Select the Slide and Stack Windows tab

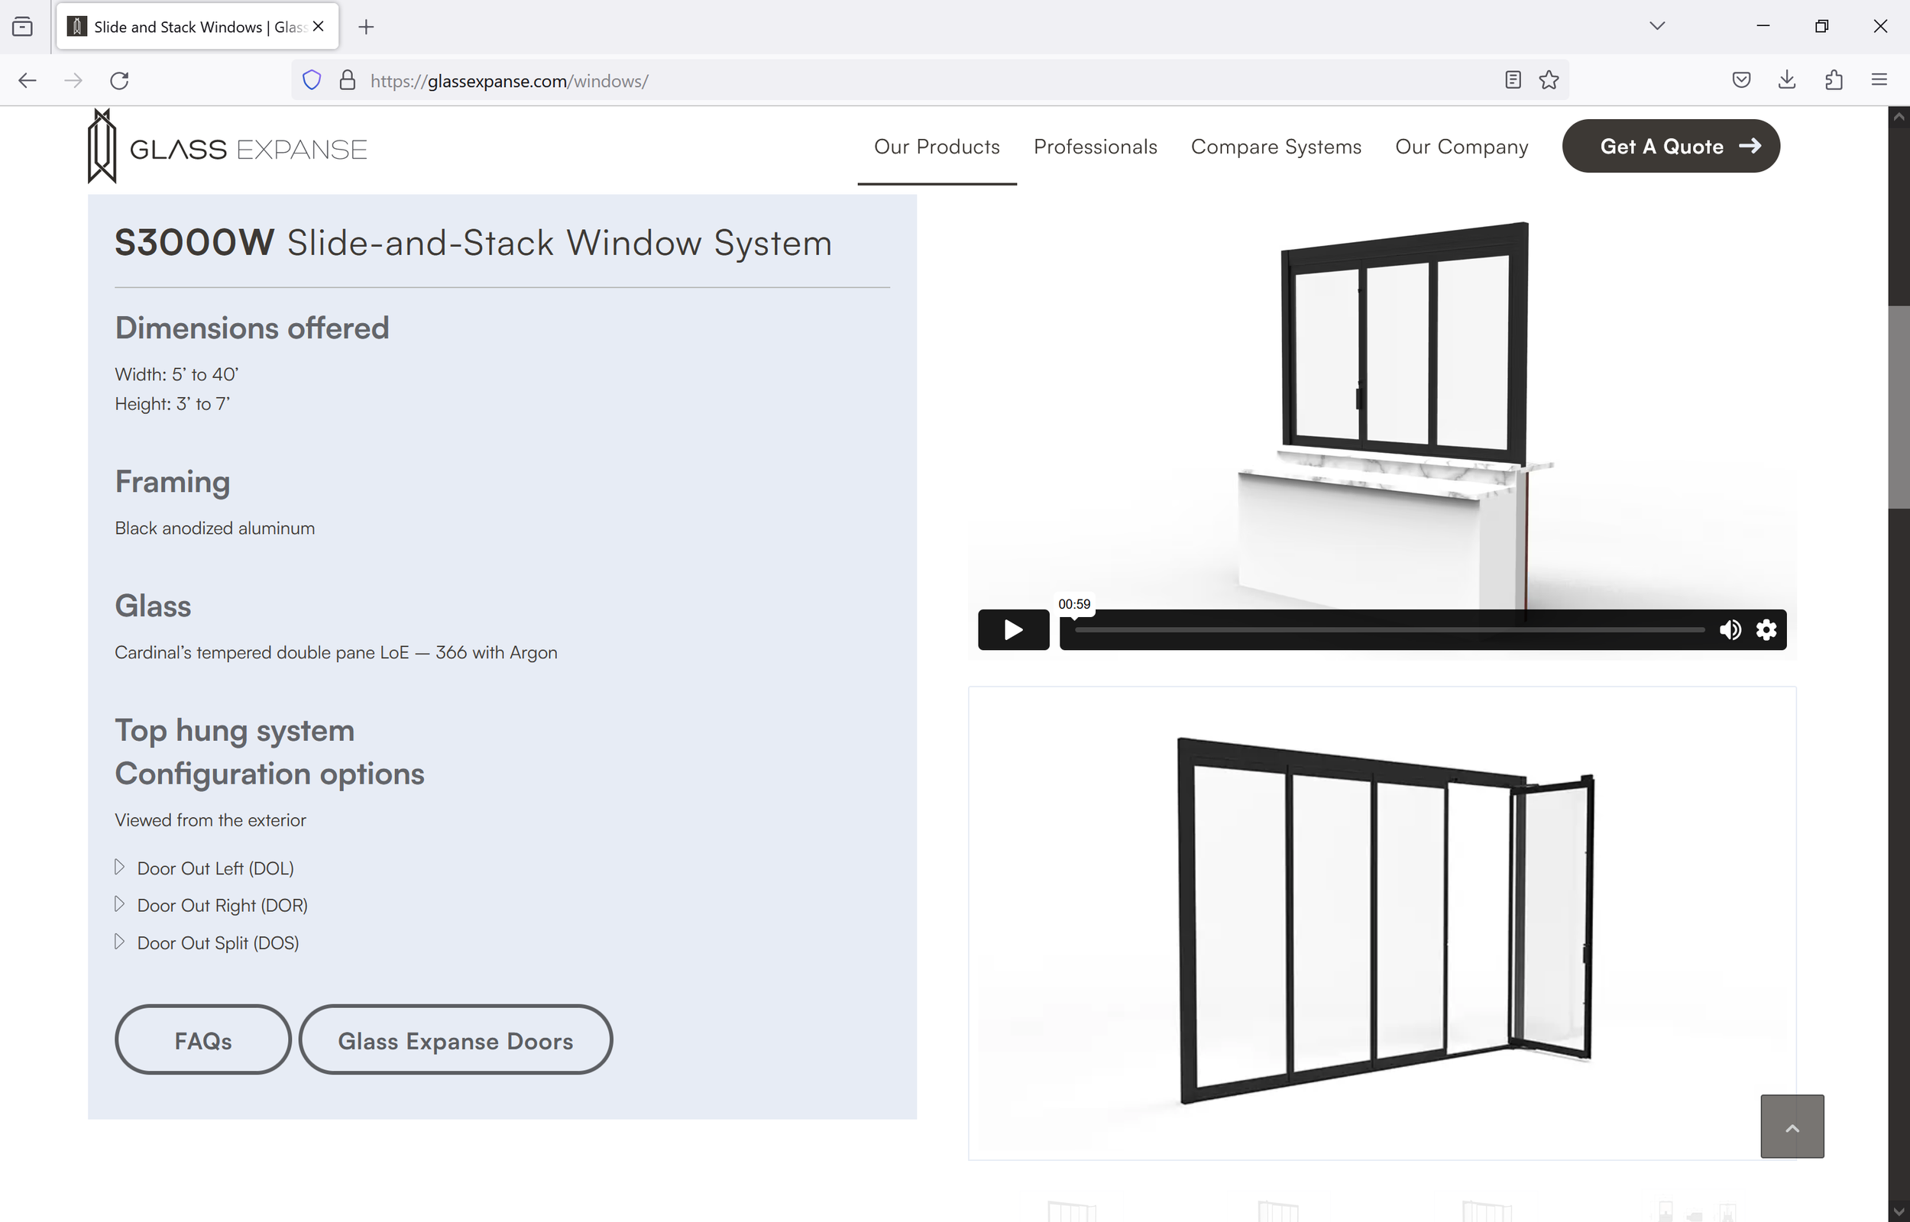coord(198,27)
